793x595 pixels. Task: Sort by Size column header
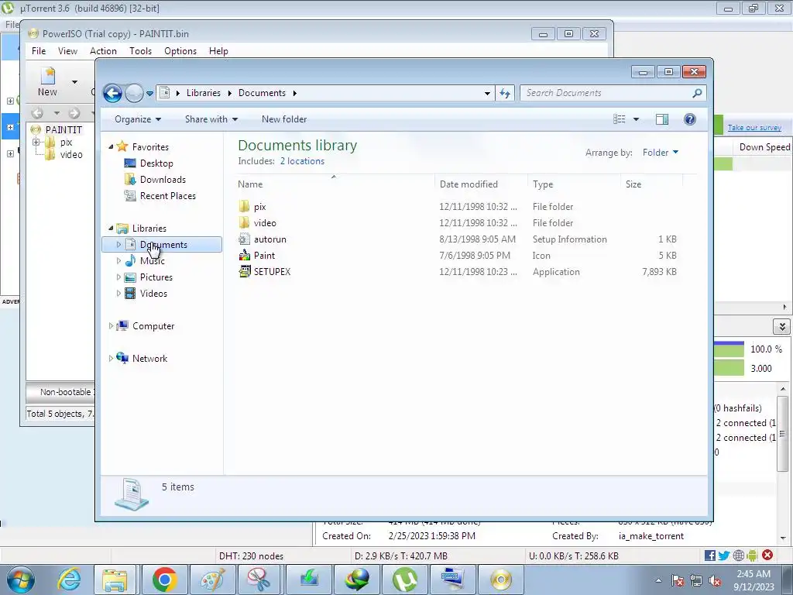pos(651,184)
